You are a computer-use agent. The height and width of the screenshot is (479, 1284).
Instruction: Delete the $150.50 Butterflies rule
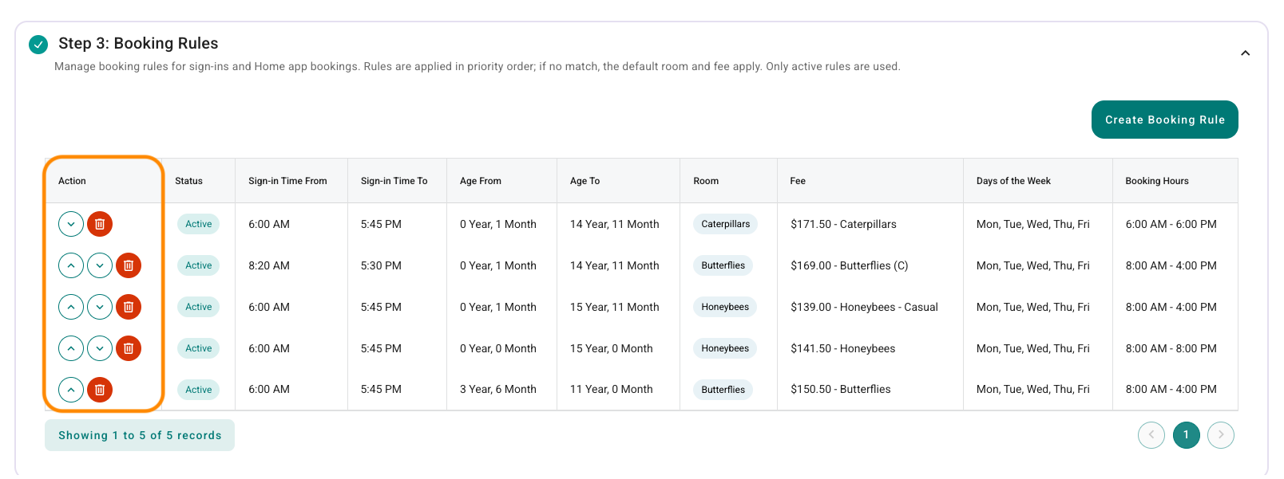click(x=100, y=390)
